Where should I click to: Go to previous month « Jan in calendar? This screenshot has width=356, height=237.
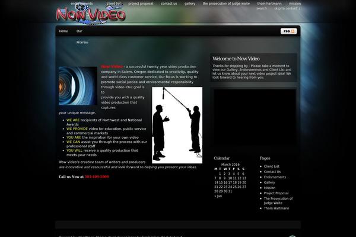218,196
